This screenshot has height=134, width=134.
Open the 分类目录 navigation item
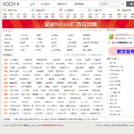pos(45,4)
